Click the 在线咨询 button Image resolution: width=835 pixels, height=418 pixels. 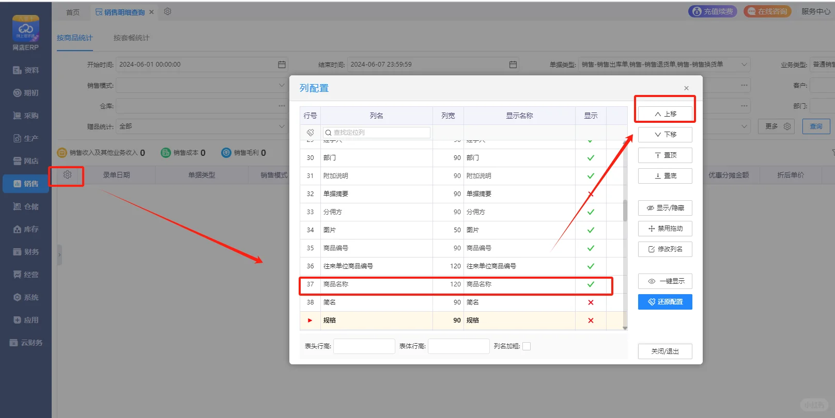[767, 11]
